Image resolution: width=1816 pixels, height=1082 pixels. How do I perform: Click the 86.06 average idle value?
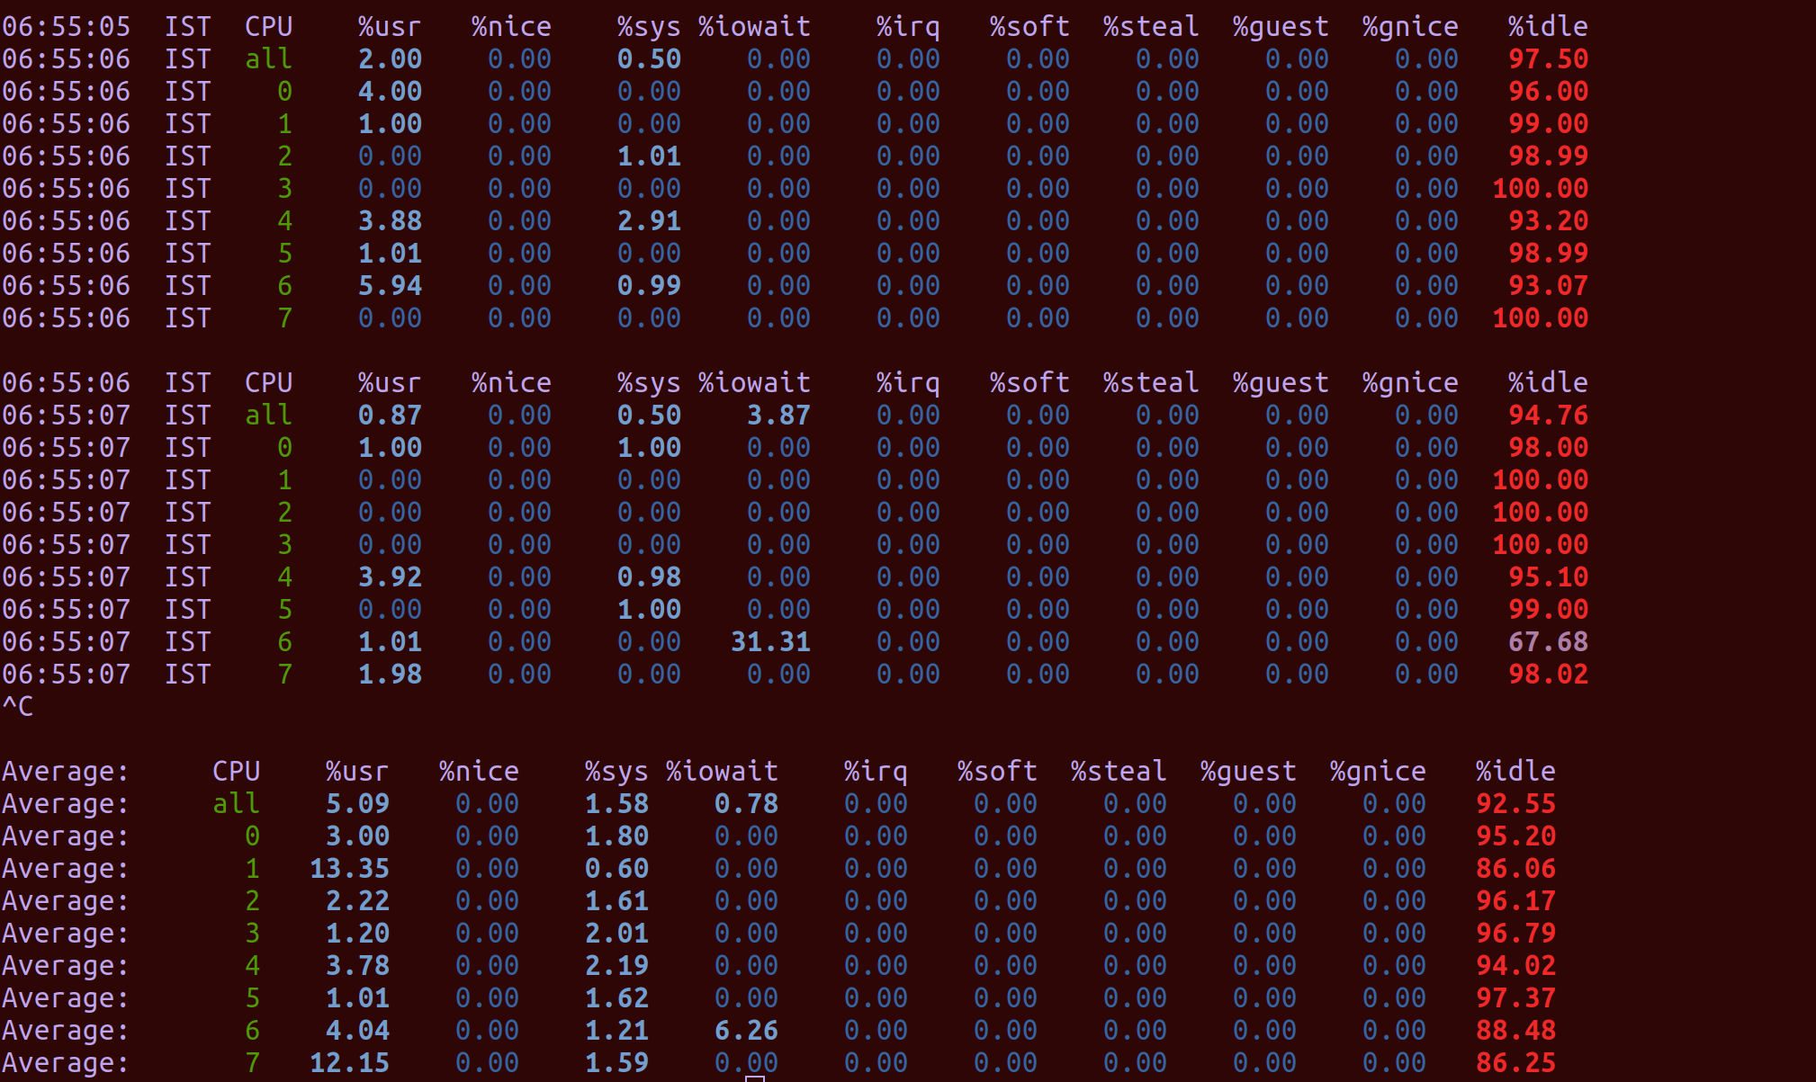tap(1515, 869)
